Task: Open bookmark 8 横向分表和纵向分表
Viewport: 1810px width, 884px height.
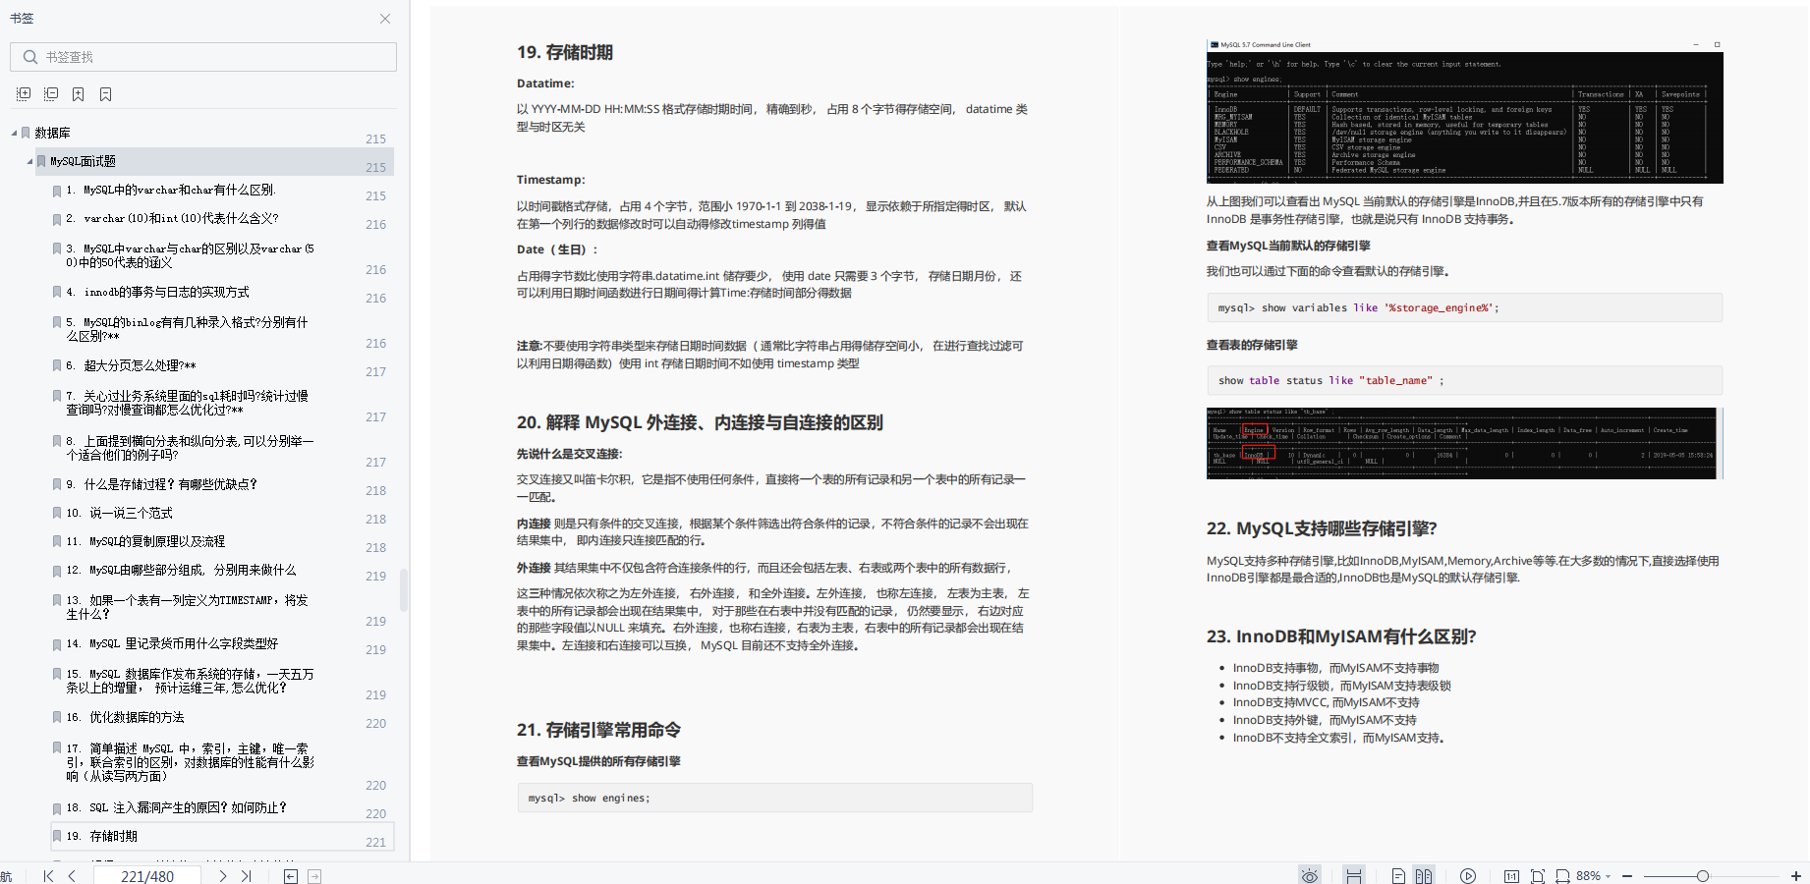Action: pos(190,448)
